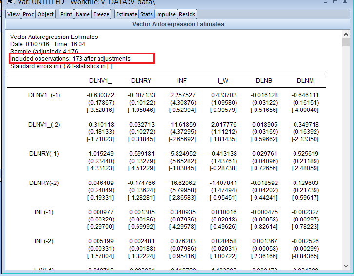Click the t-statistic [ 4.51229]

pos(141,168)
